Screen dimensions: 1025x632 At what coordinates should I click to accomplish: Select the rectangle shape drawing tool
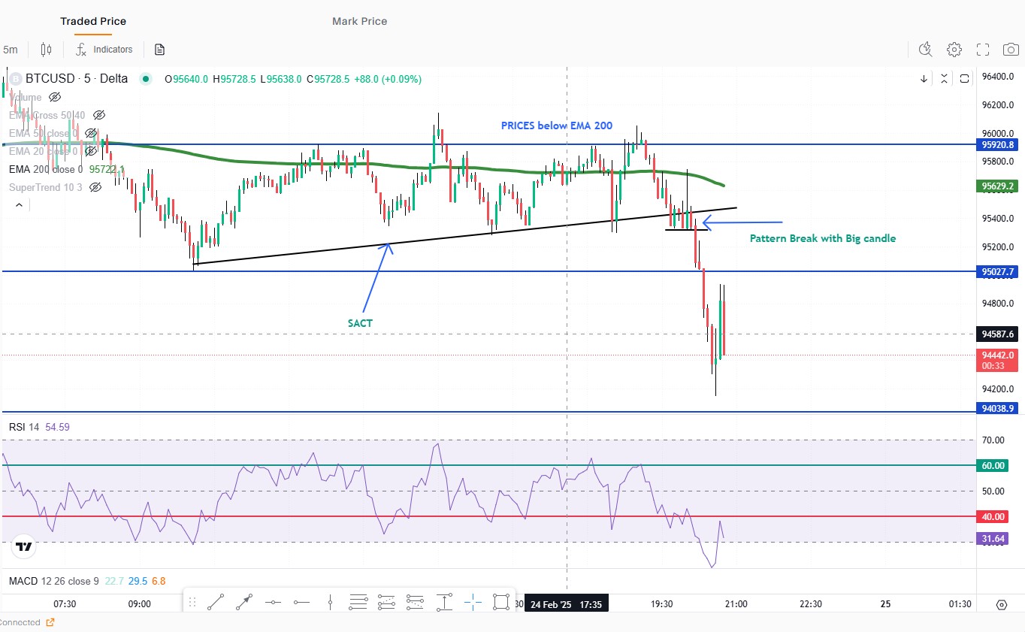click(x=501, y=602)
